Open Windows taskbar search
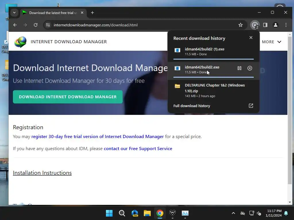 coord(122,213)
